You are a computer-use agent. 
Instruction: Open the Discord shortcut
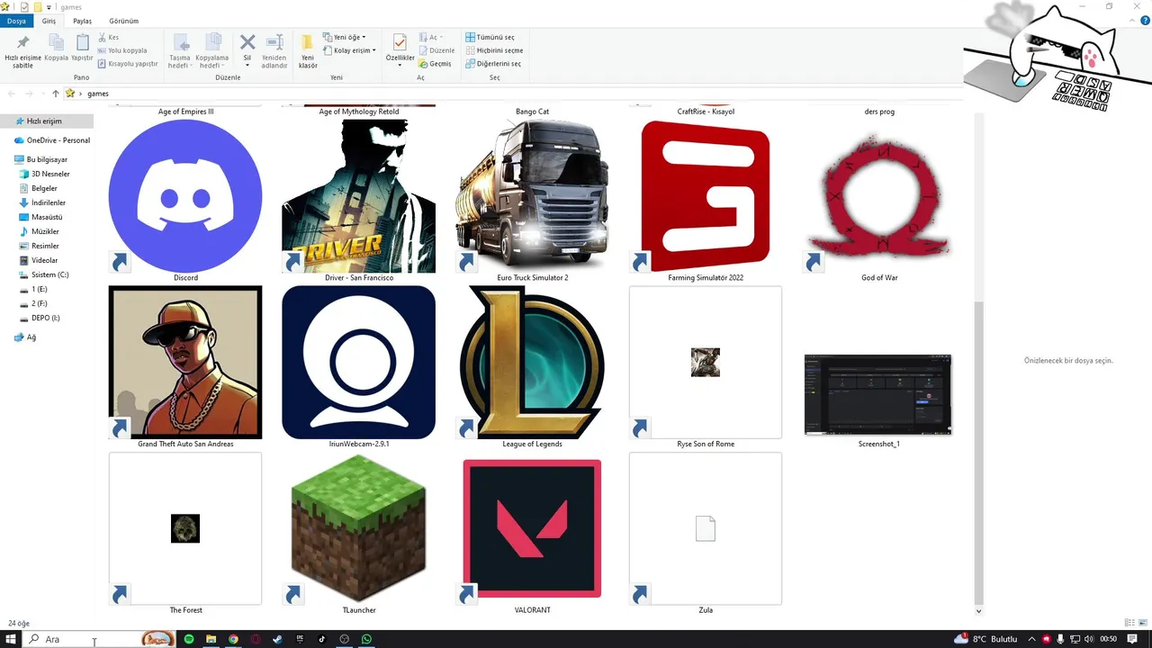(185, 196)
